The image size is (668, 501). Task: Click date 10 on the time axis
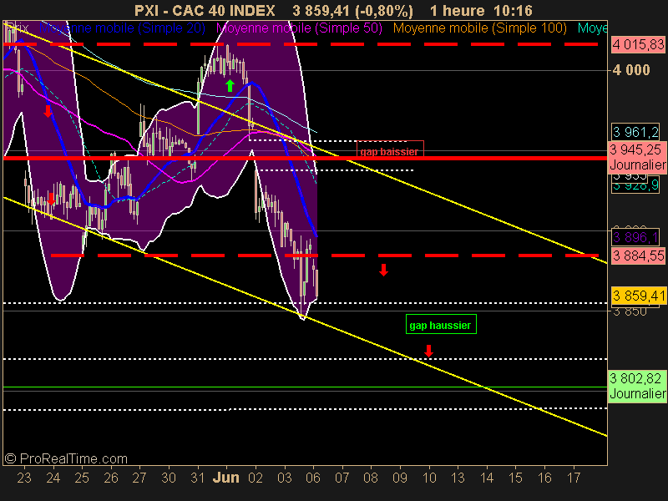click(x=429, y=478)
